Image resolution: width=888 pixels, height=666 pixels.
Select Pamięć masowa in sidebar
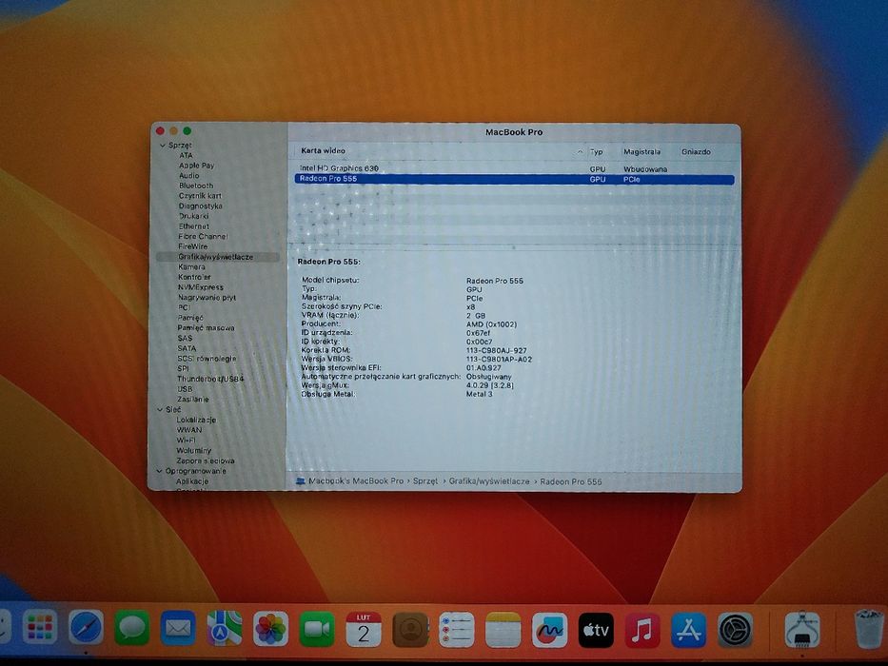(206, 328)
